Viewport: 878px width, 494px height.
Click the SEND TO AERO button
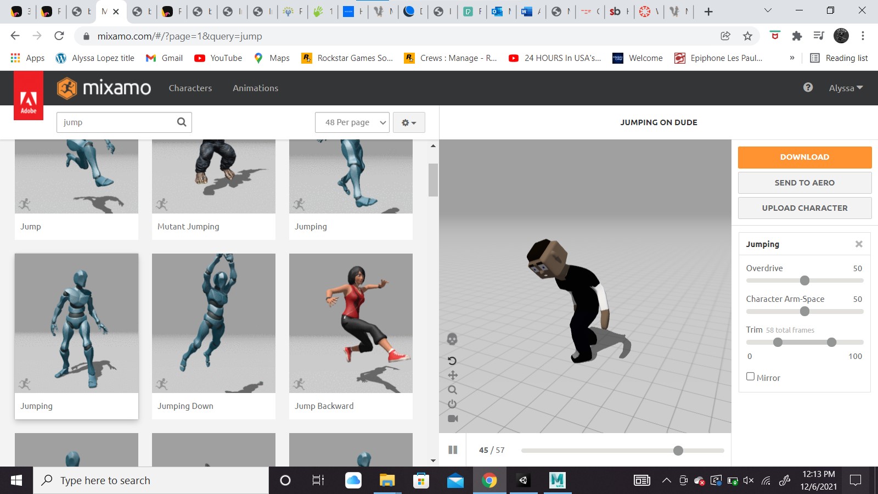pos(804,183)
